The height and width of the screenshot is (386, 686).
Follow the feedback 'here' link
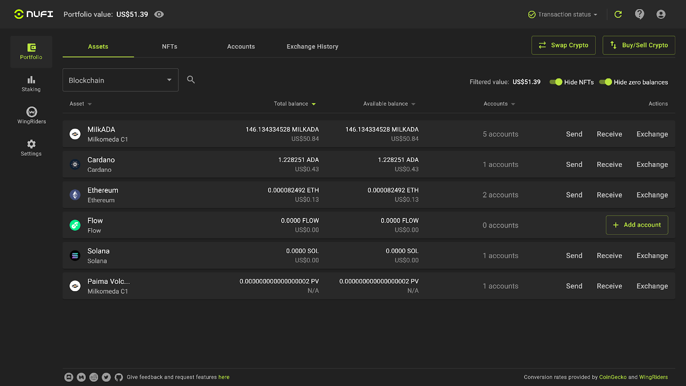pyautogui.click(x=224, y=377)
